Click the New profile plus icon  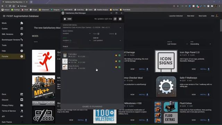(98, 34)
